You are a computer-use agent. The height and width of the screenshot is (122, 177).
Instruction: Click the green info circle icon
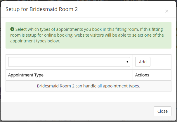(x=12, y=29)
